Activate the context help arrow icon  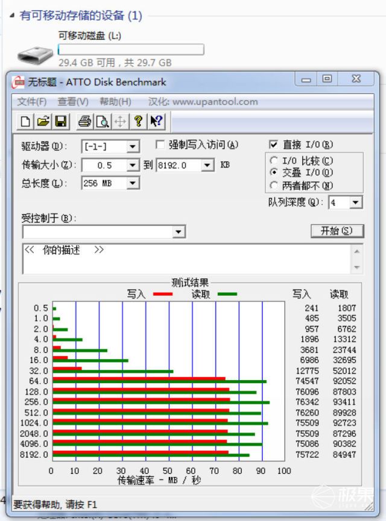coord(156,121)
